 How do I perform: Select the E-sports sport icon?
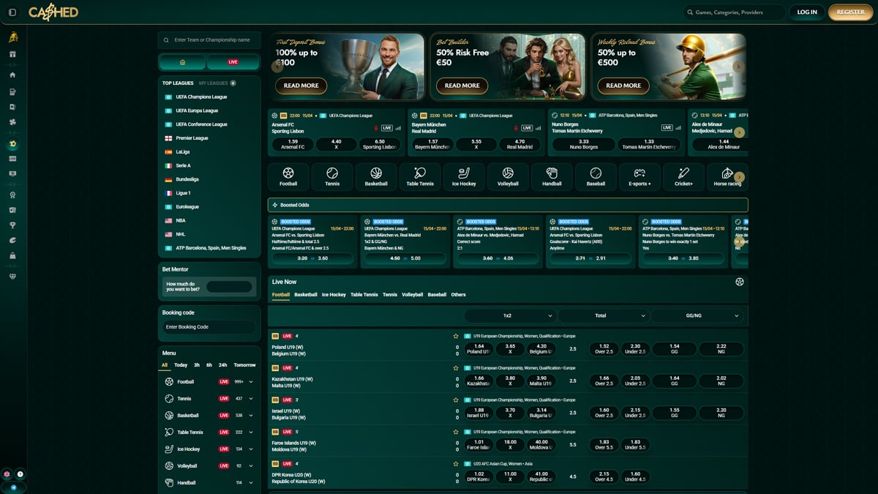(x=639, y=176)
